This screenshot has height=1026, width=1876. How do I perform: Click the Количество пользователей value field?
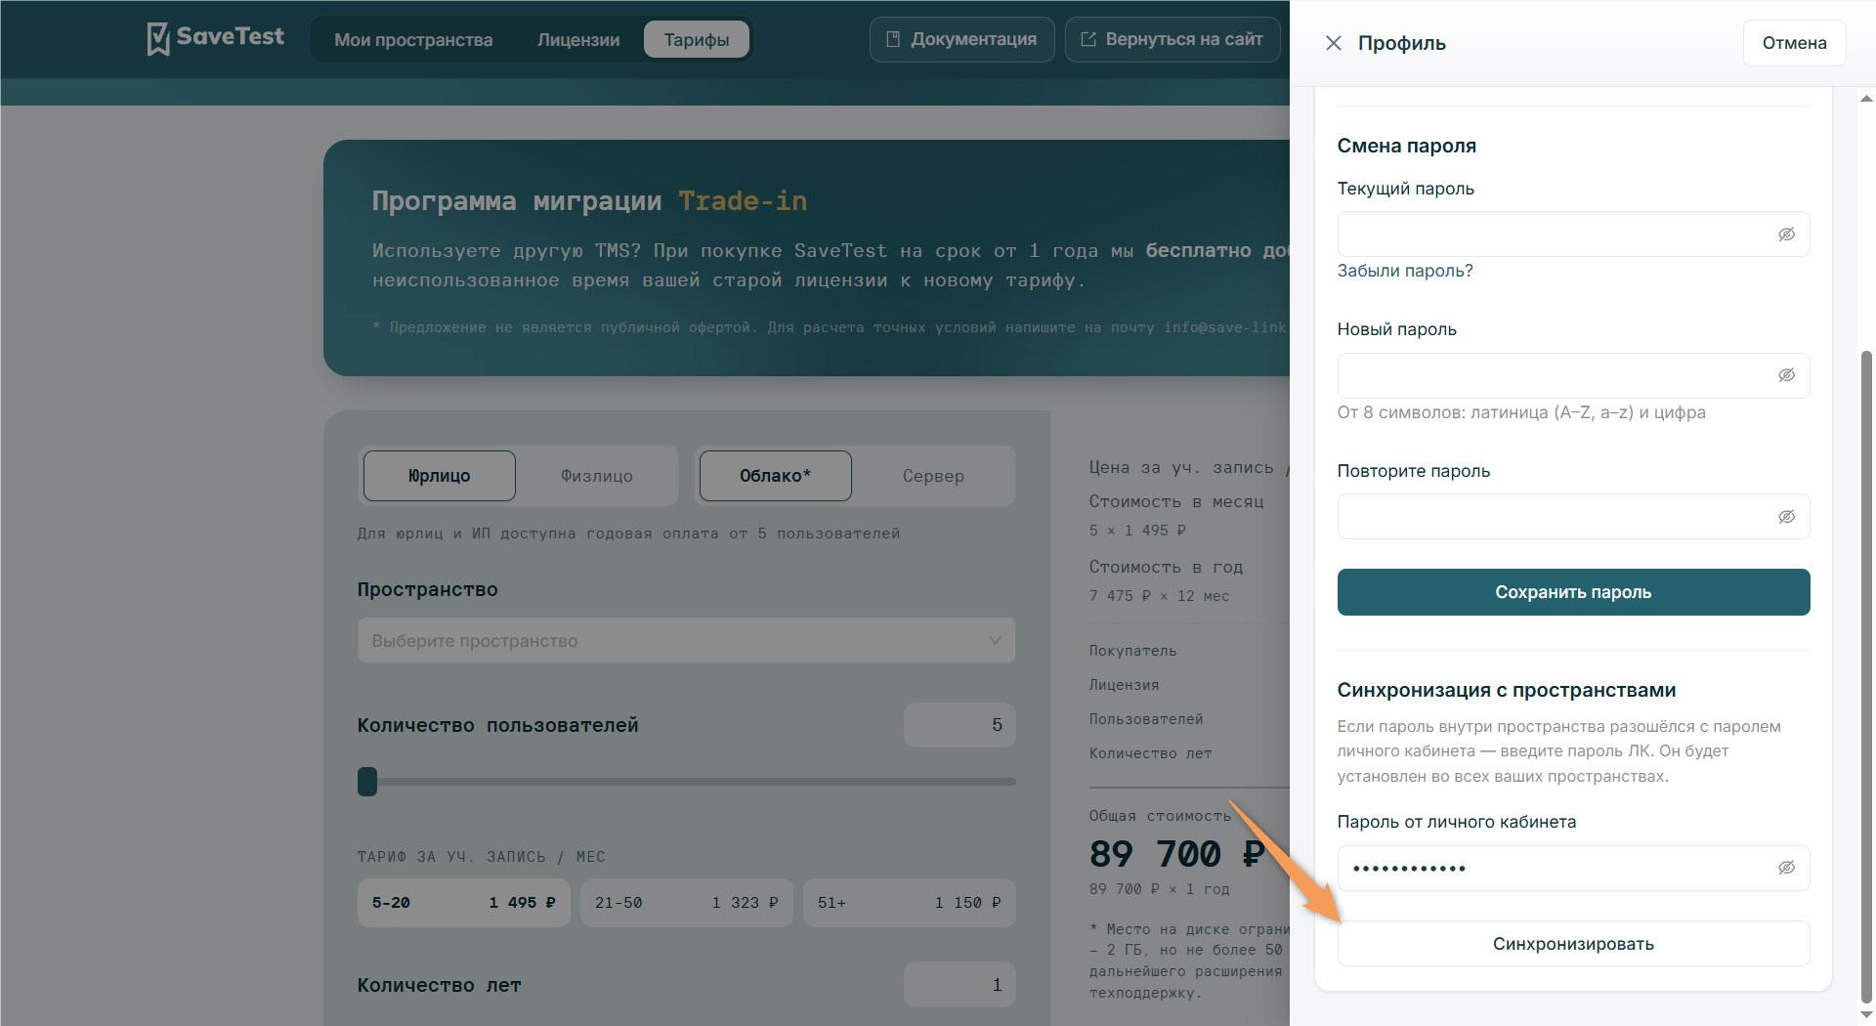tap(959, 725)
